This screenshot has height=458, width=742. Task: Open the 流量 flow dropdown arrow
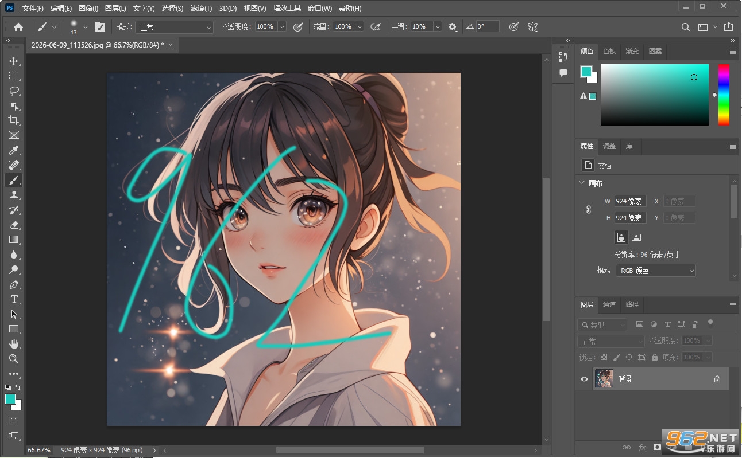[x=360, y=27]
